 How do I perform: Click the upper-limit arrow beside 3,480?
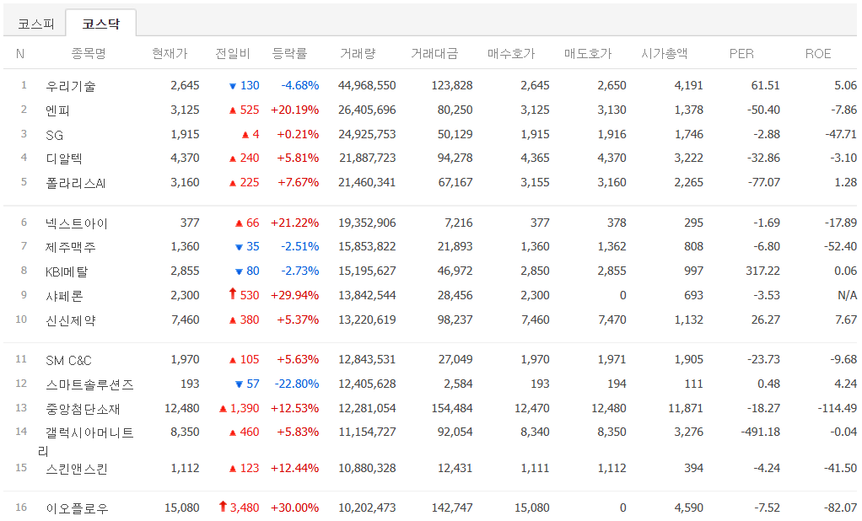click(x=223, y=507)
